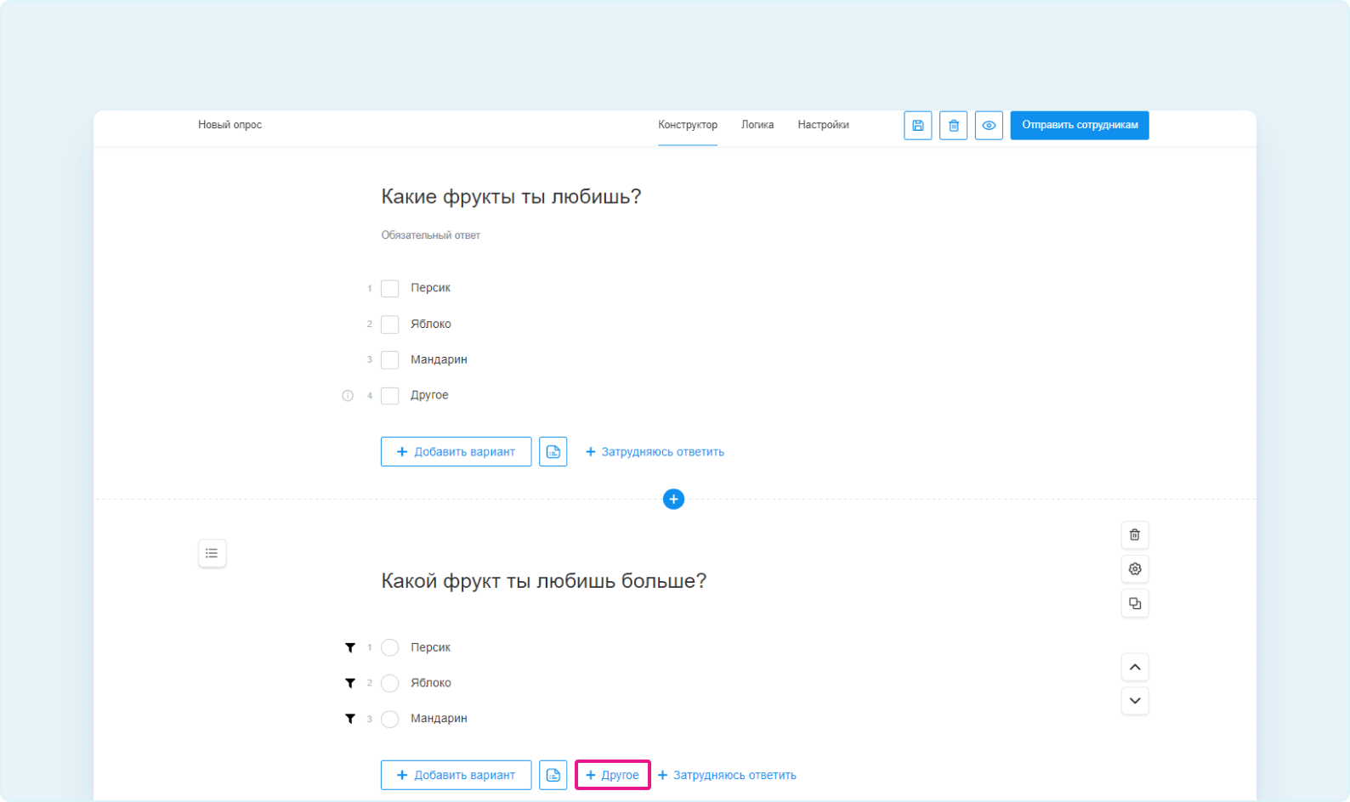Add Затрудняюсь ответить to first question
The image size is (1350, 802).
point(655,452)
